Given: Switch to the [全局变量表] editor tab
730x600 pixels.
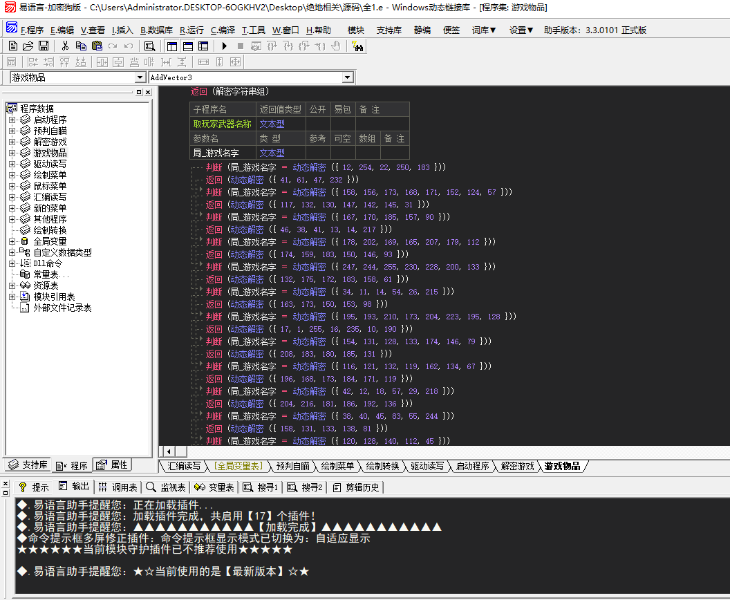Looking at the screenshot, I should (x=238, y=466).
